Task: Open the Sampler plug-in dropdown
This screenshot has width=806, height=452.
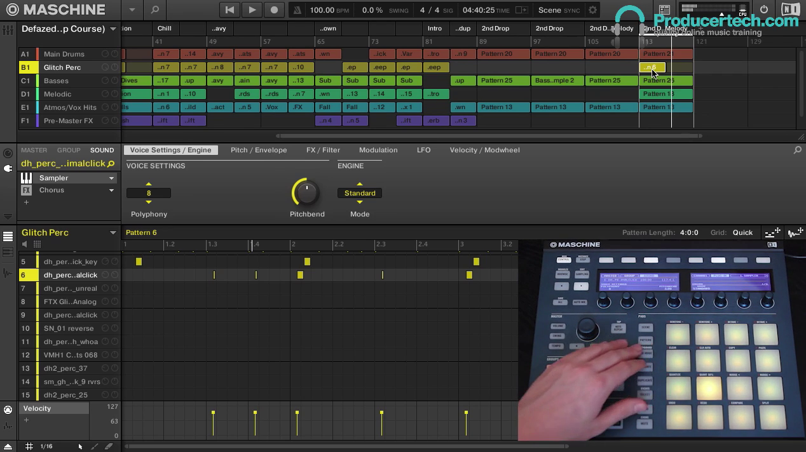Action: pyautogui.click(x=111, y=178)
